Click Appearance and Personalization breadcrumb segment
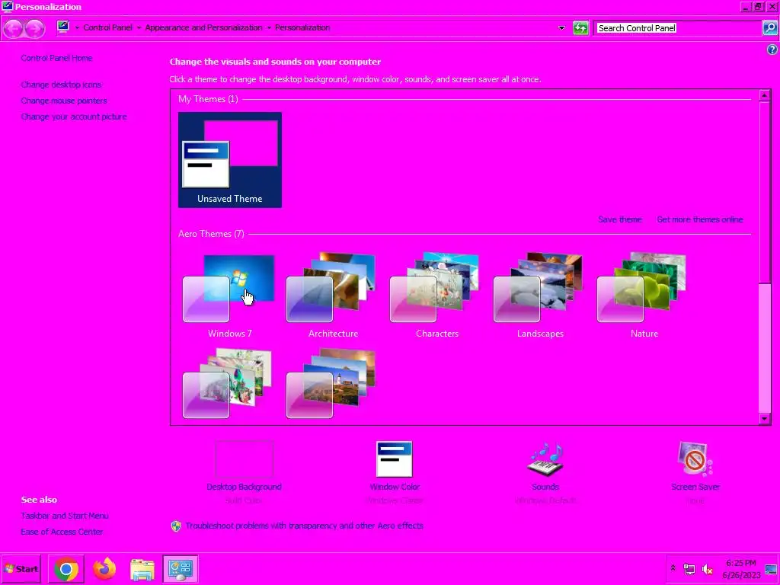The height and width of the screenshot is (585, 780). [x=203, y=28]
